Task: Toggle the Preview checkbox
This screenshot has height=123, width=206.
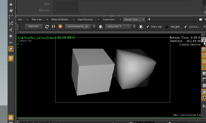Action: (148, 27)
